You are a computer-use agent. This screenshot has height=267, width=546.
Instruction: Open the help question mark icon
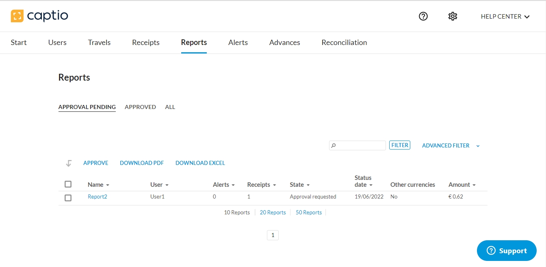pyautogui.click(x=423, y=16)
